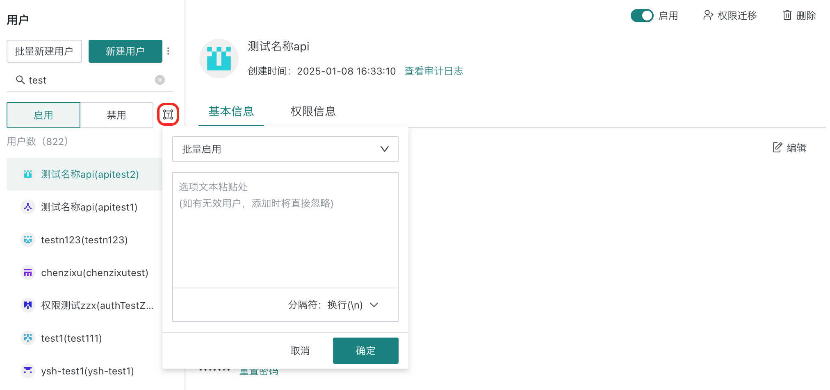
Task: Click the batch operation icon highlighted in red
Action: (168, 114)
